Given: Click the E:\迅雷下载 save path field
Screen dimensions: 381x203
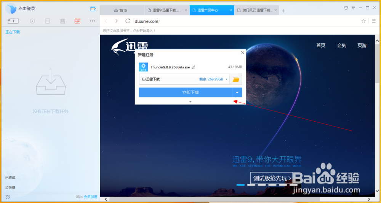Looking at the screenshot, I should point(184,79).
